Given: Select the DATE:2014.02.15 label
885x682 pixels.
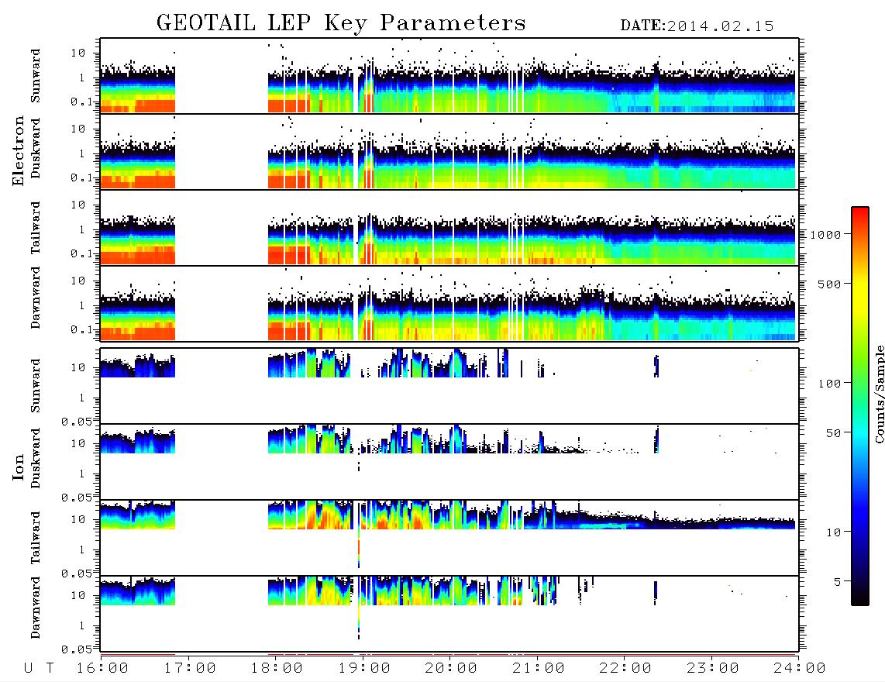Looking at the screenshot, I should [697, 26].
